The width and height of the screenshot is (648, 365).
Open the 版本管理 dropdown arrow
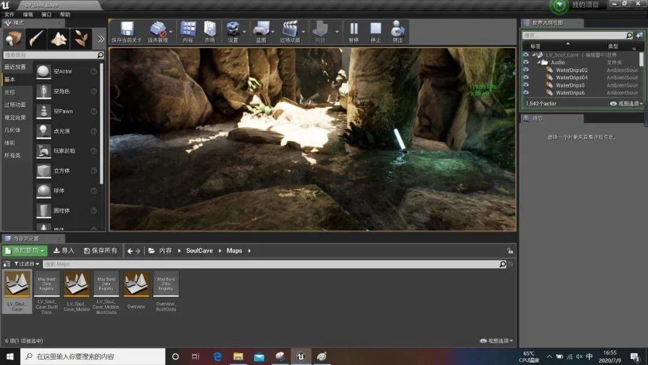(x=170, y=32)
